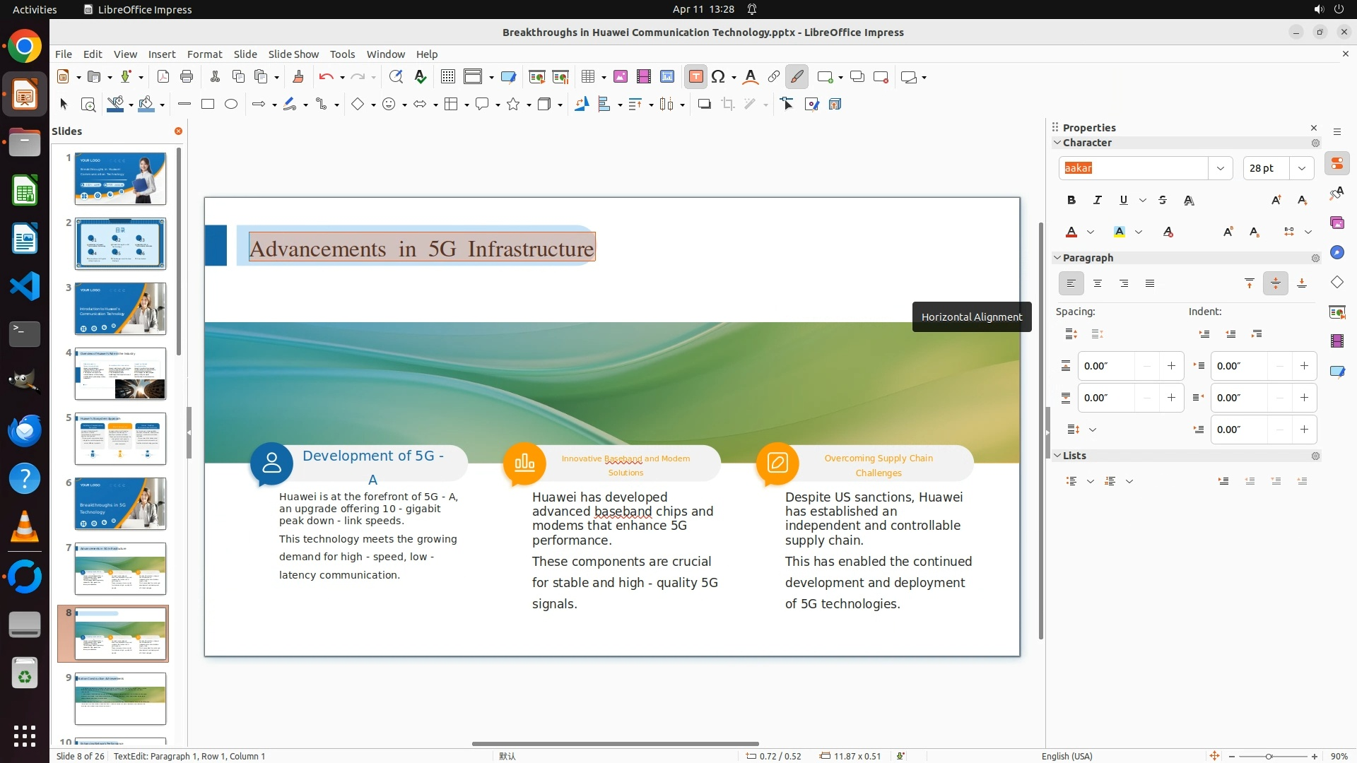Screen dimensions: 1357x763
Task: Click the Insert Text Box icon
Action: (x=695, y=77)
